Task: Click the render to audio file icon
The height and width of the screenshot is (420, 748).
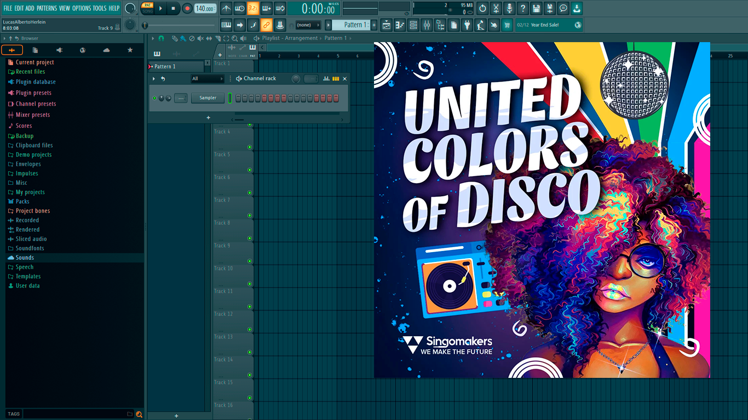Action: [x=550, y=8]
